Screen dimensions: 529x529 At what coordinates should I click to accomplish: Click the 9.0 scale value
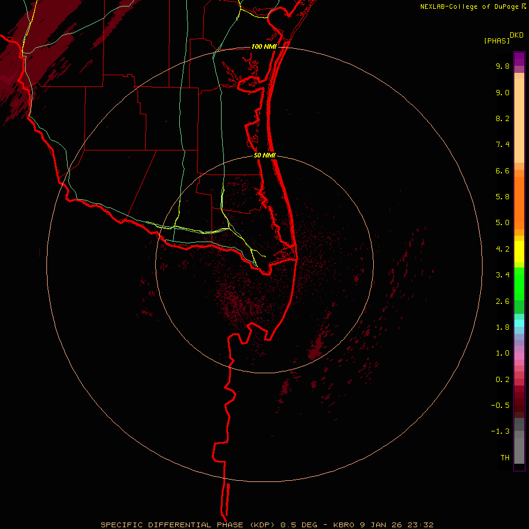tap(503, 92)
